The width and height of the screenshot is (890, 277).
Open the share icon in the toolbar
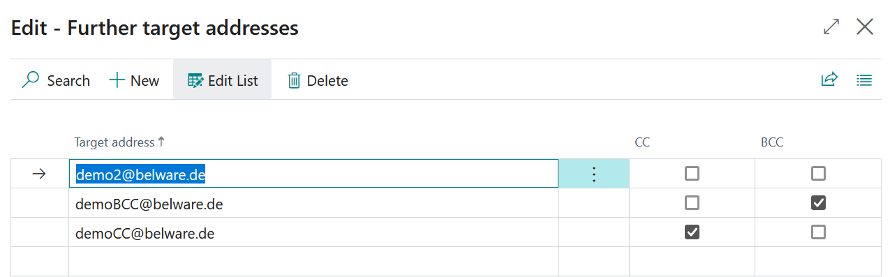click(x=829, y=80)
